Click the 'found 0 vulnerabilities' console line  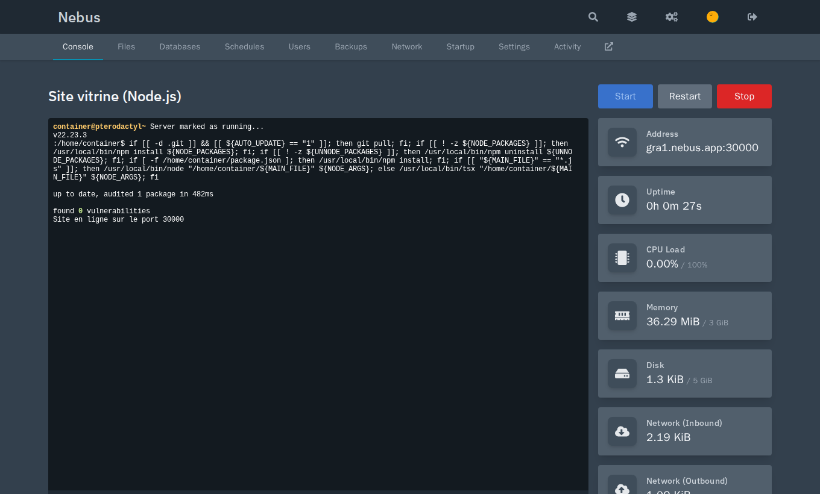tap(101, 211)
